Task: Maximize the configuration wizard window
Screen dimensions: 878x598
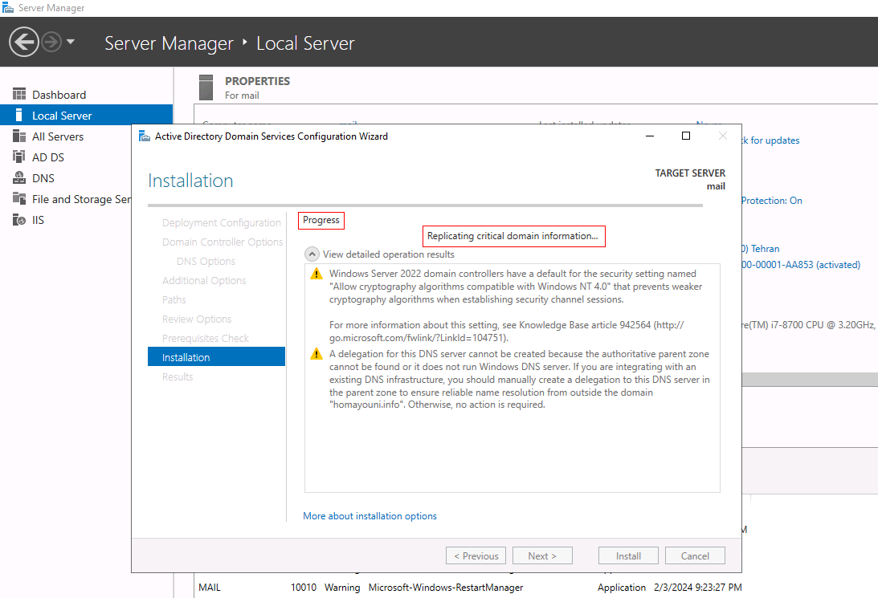Action: (686, 136)
